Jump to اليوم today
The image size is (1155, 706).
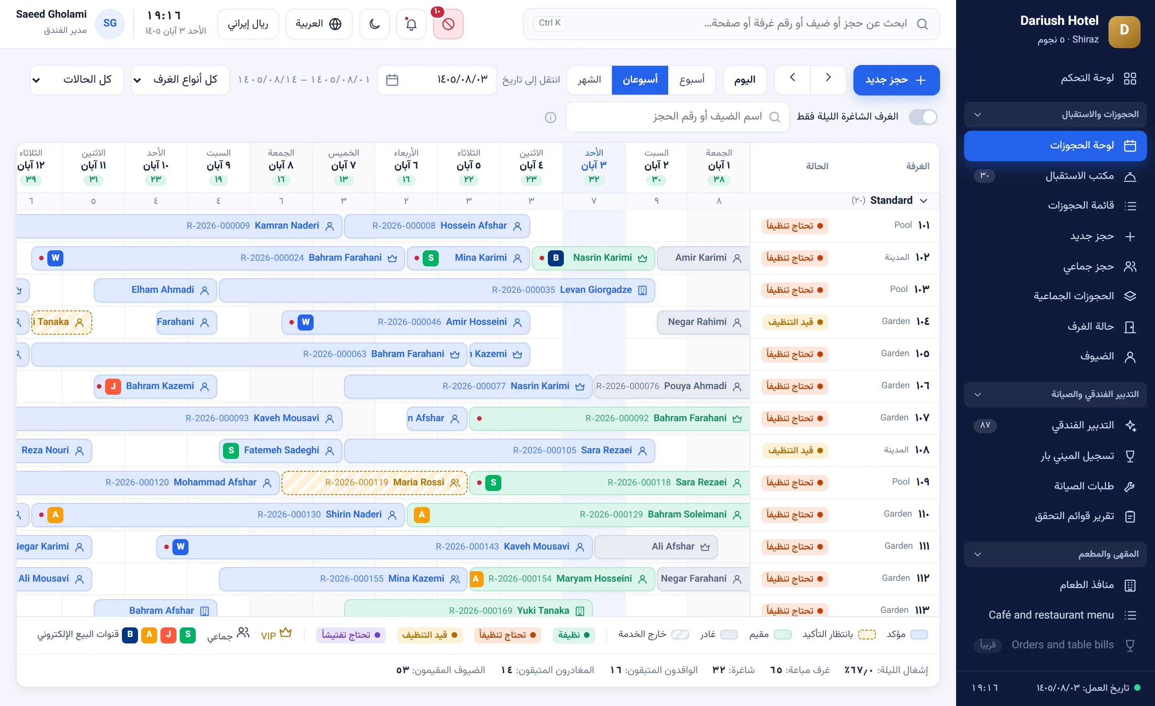click(745, 80)
